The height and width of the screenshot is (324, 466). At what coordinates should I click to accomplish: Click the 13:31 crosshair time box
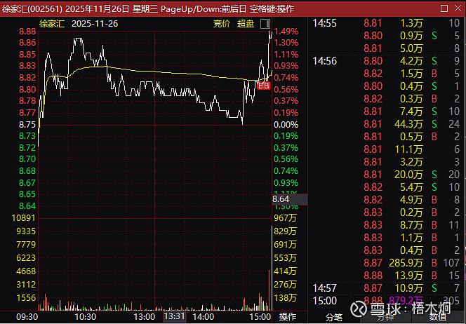click(175, 316)
